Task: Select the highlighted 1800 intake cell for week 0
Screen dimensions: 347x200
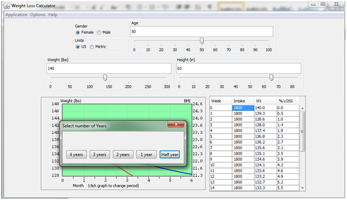Action: [x=243, y=108]
